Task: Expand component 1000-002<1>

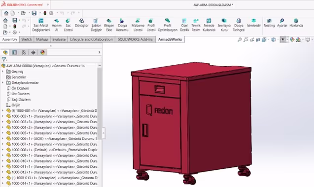Action: coord(3,116)
